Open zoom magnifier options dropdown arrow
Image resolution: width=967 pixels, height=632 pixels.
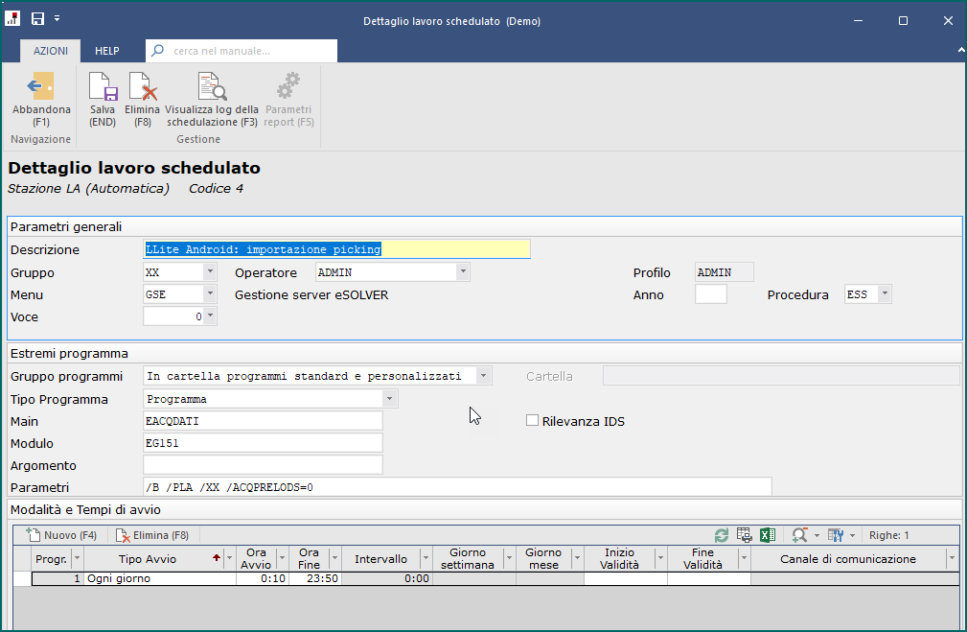[817, 536]
